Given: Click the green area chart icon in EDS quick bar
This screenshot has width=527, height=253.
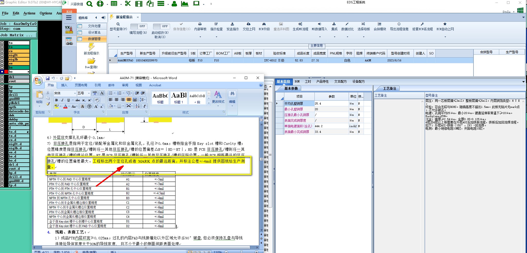Looking at the screenshot, I should click(185, 4).
